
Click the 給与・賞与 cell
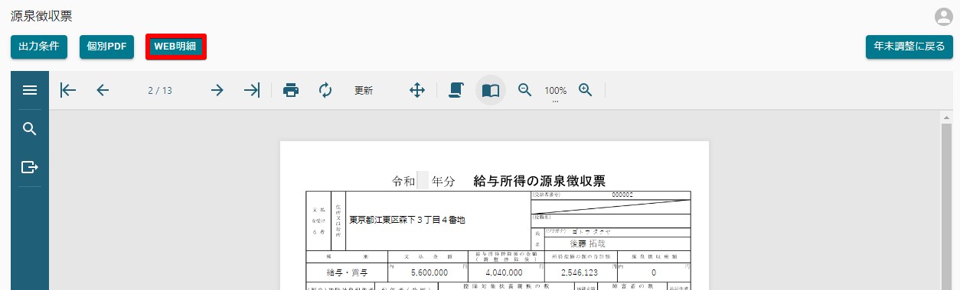tap(347, 272)
